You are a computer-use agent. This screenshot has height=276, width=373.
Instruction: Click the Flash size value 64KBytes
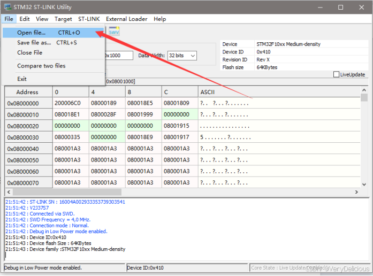(x=267, y=67)
